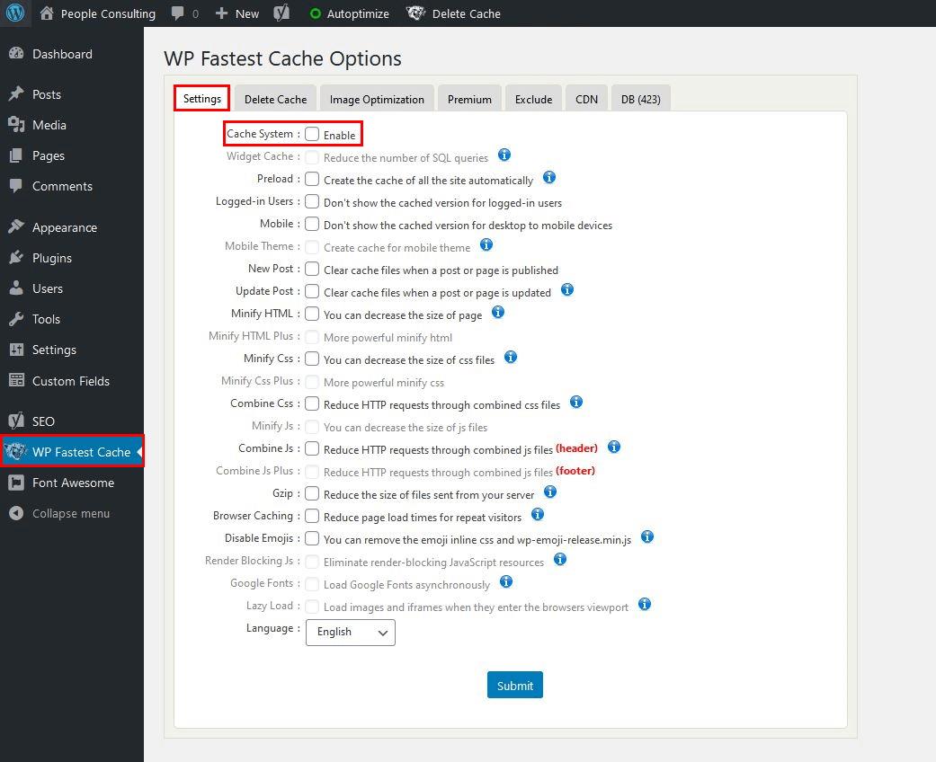Check the Minify HTML option
936x762 pixels.
310,315
